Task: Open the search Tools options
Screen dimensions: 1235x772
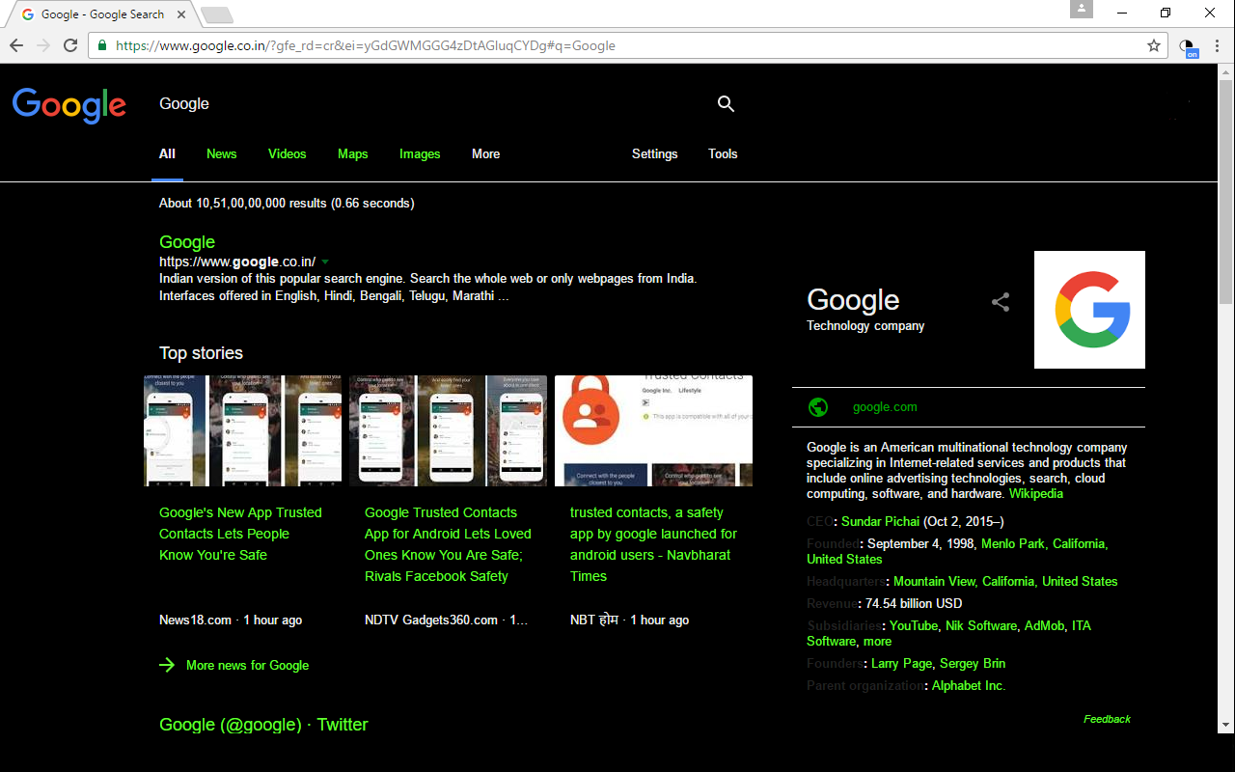Action: click(x=723, y=153)
